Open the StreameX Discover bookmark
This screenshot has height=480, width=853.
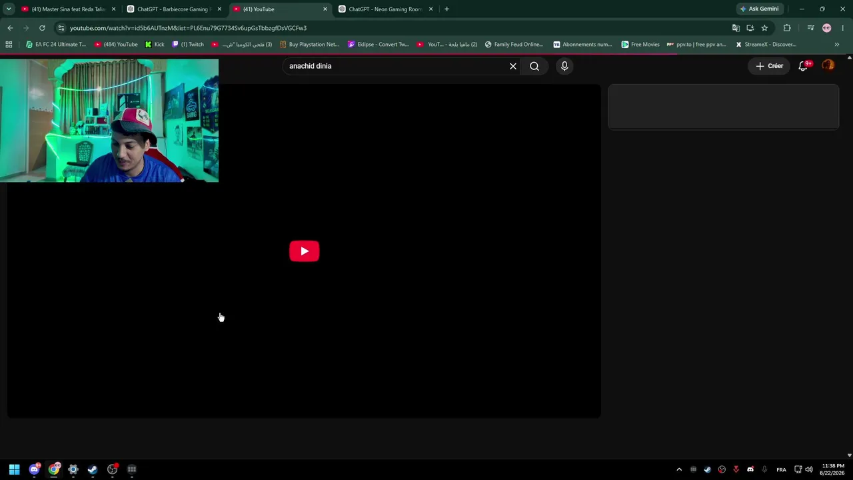click(x=766, y=45)
